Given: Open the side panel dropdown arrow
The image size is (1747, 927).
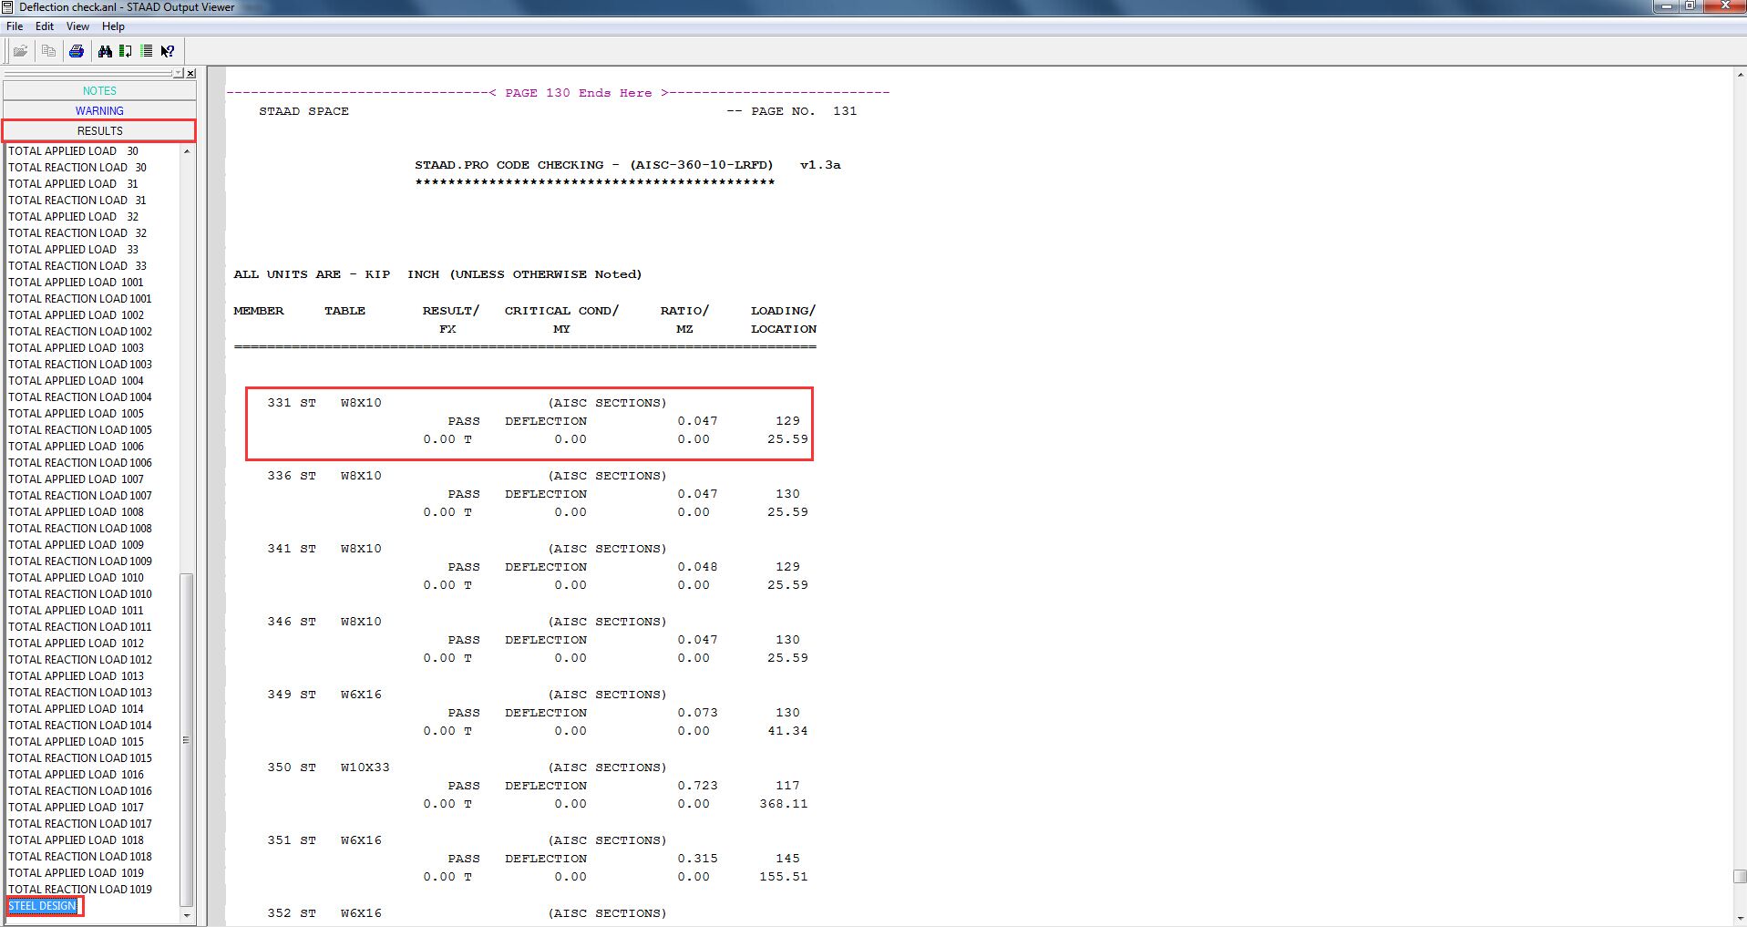Looking at the screenshot, I should coord(179,74).
